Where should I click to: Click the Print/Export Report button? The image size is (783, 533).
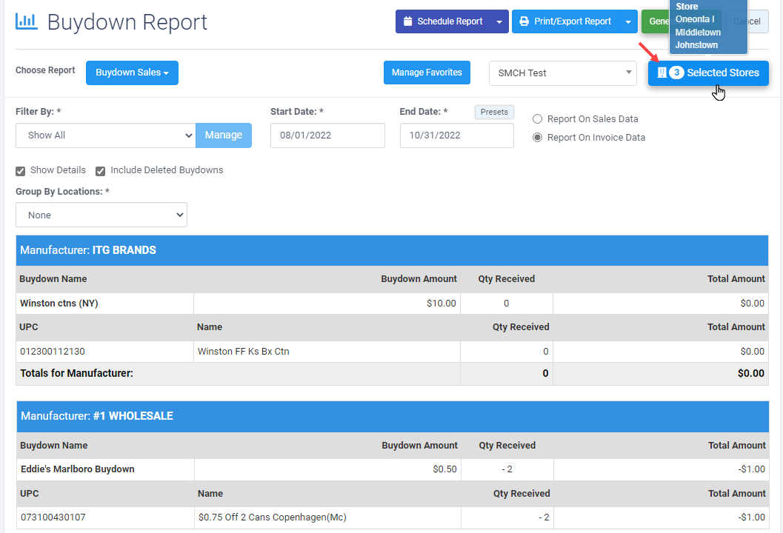[x=566, y=21]
